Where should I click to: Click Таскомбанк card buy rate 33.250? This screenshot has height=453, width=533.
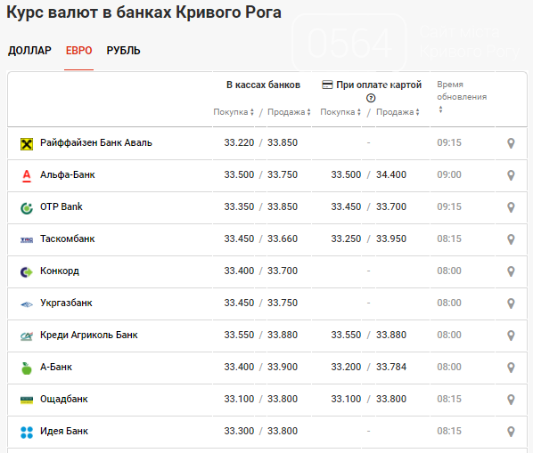pos(346,239)
